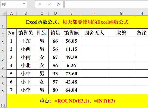
Task: Select row 8 header
Action: (3, 82)
